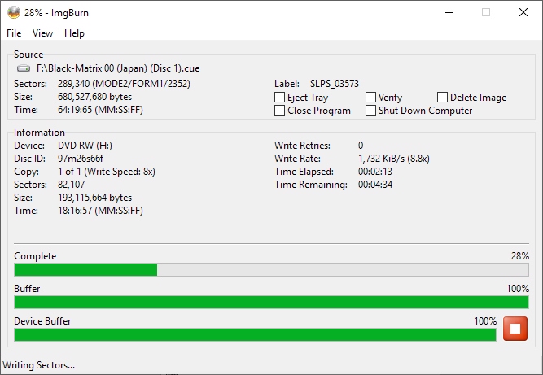Click the '28%' complete percentage

(x=519, y=256)
